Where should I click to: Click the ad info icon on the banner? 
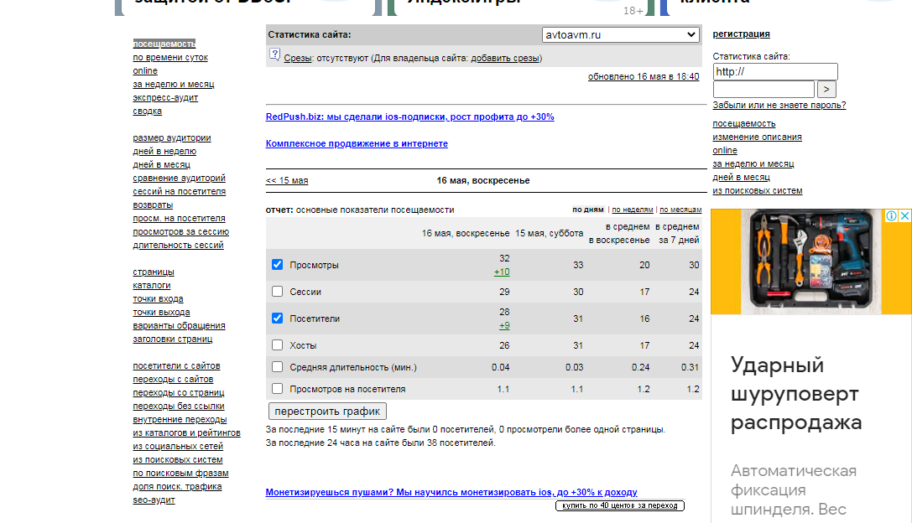[x=891, y=215]
